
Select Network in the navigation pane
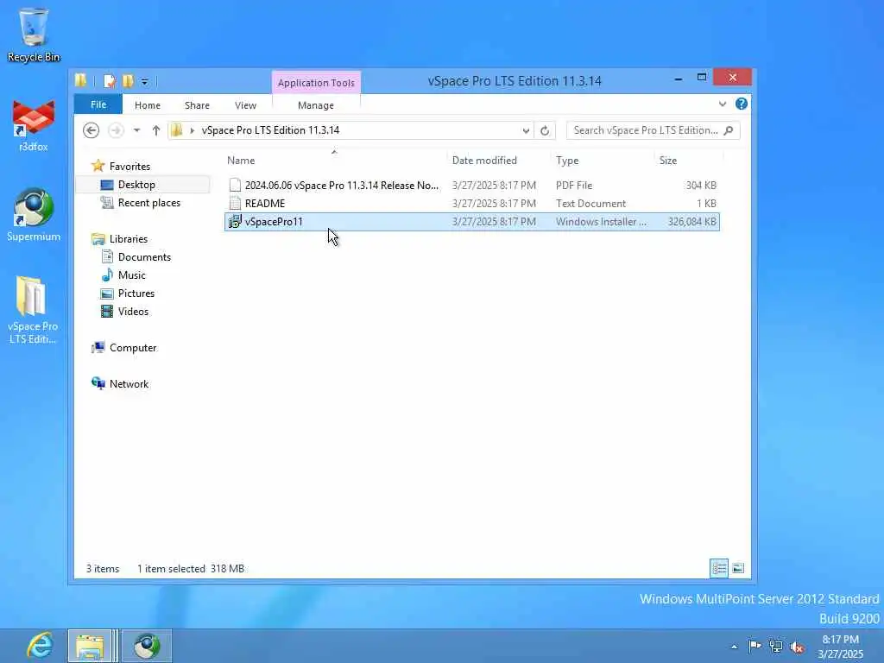point(129,384)
